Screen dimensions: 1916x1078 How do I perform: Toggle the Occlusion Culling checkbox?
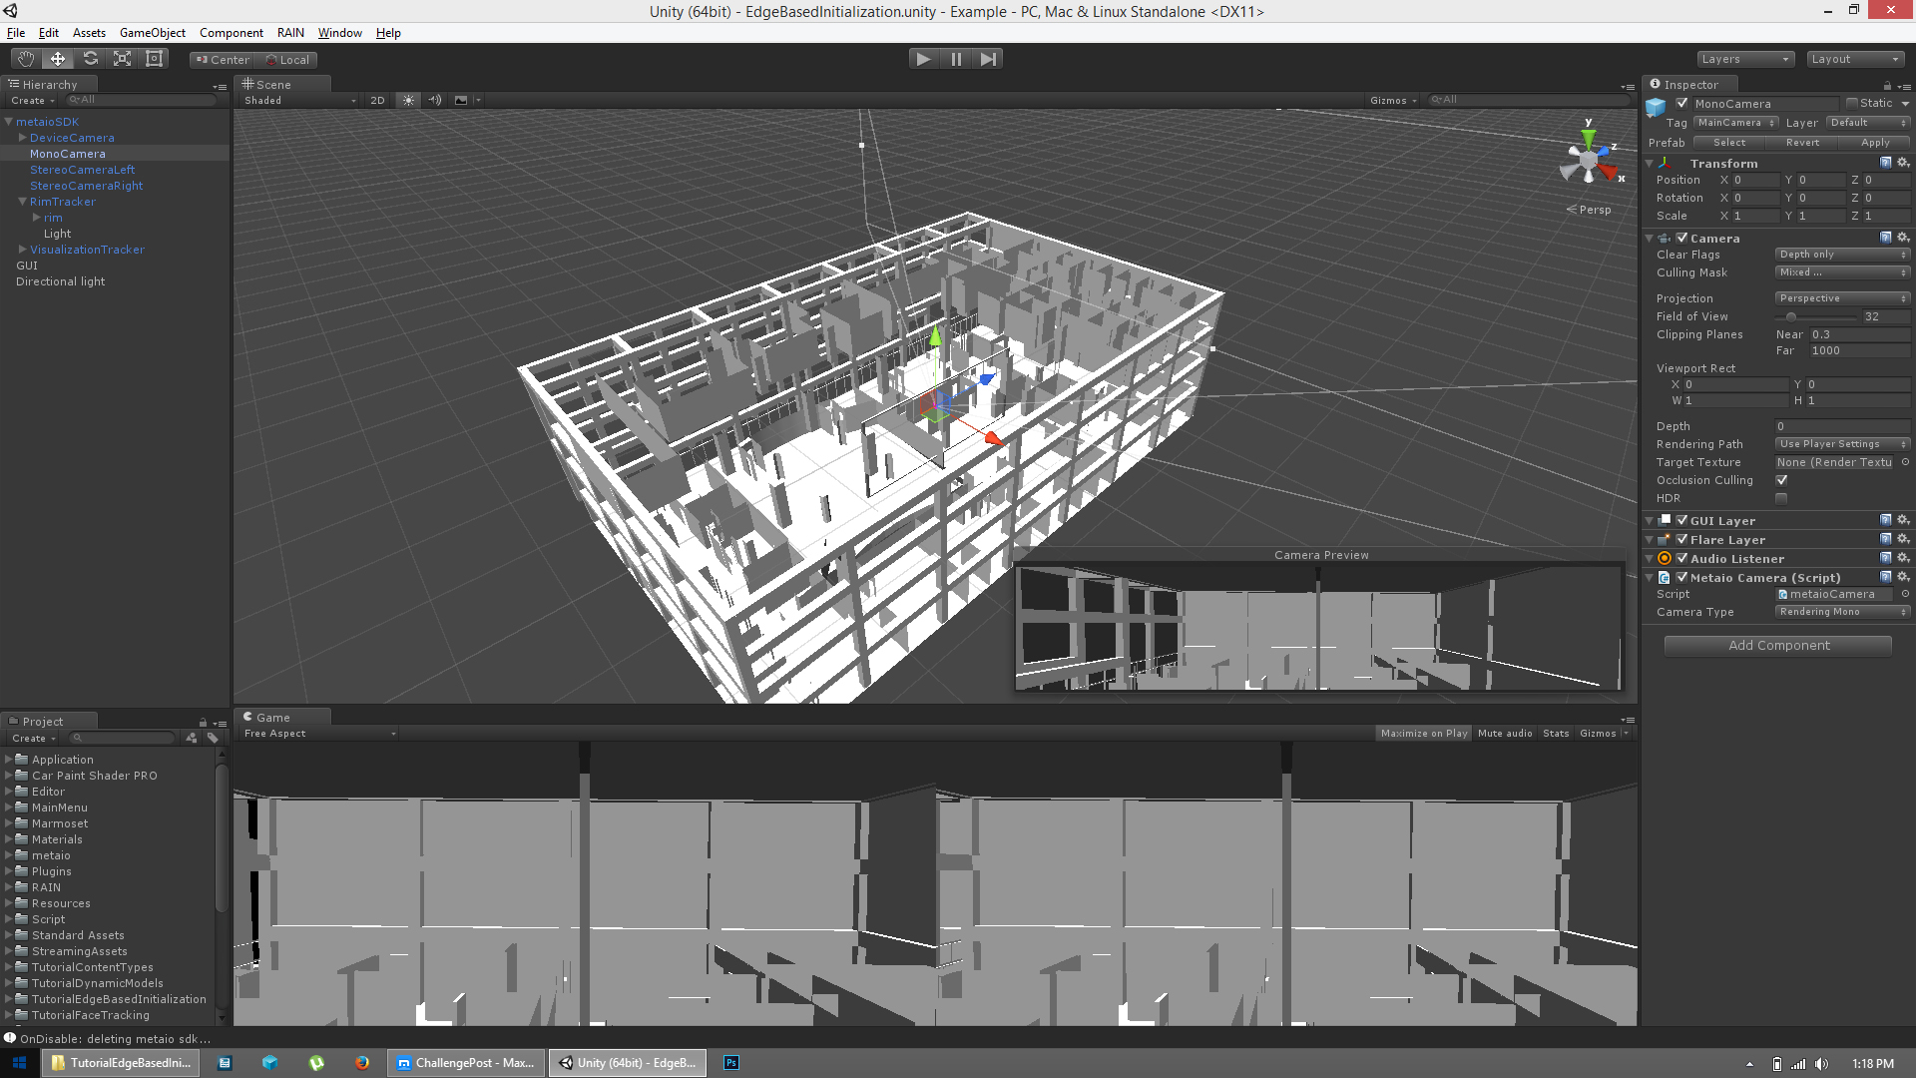(x=1781, y=480)
